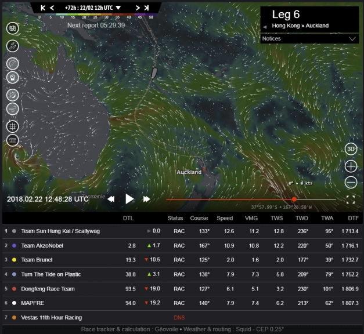Zoom in on the map
The height and width of the screenshot is (334, 364).
coord(351,166)
